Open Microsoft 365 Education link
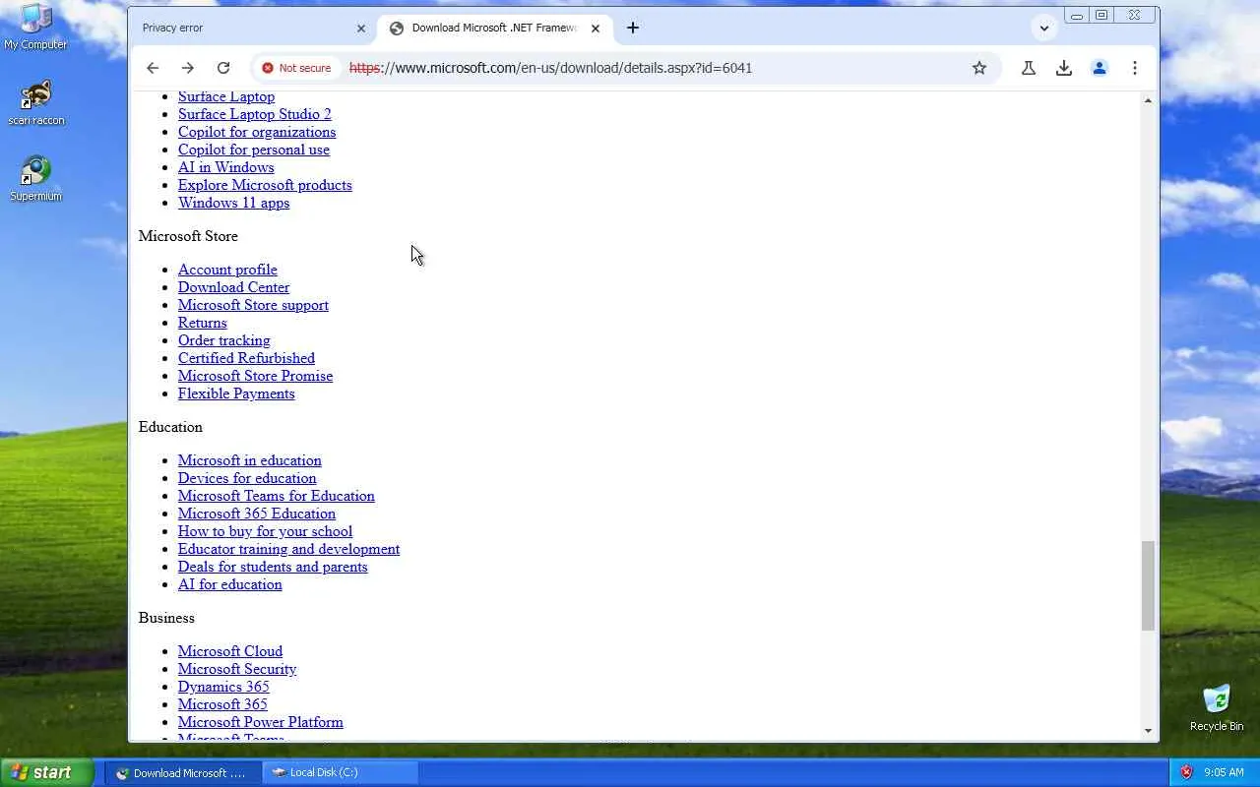1260x787 pixels. point(257,514)
